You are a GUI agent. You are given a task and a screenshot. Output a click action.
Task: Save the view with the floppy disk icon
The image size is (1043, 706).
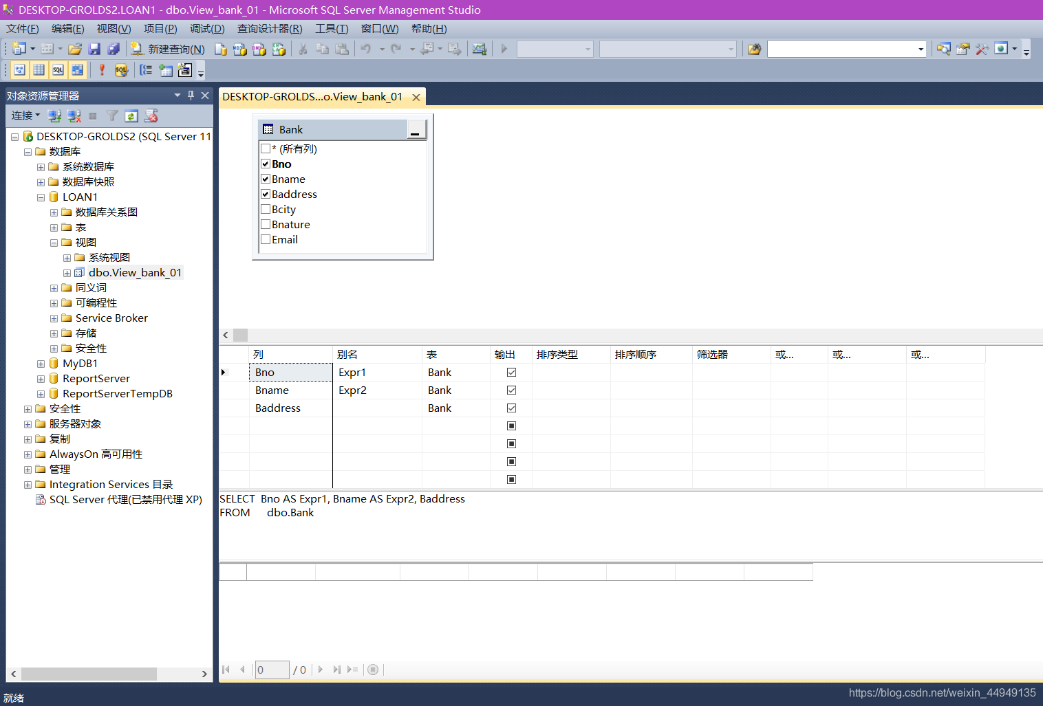pos(94,49)
